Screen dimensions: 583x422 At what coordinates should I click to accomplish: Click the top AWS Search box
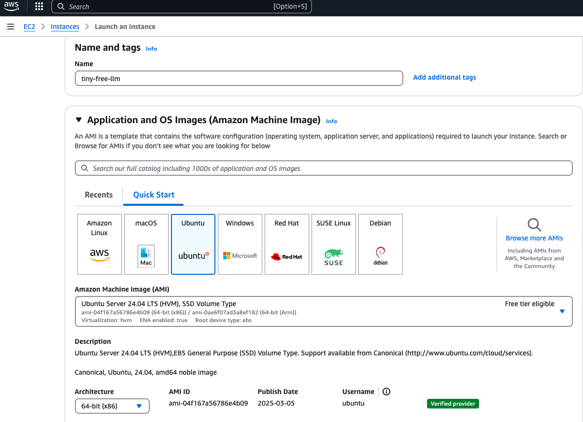[x=182, y=7]
